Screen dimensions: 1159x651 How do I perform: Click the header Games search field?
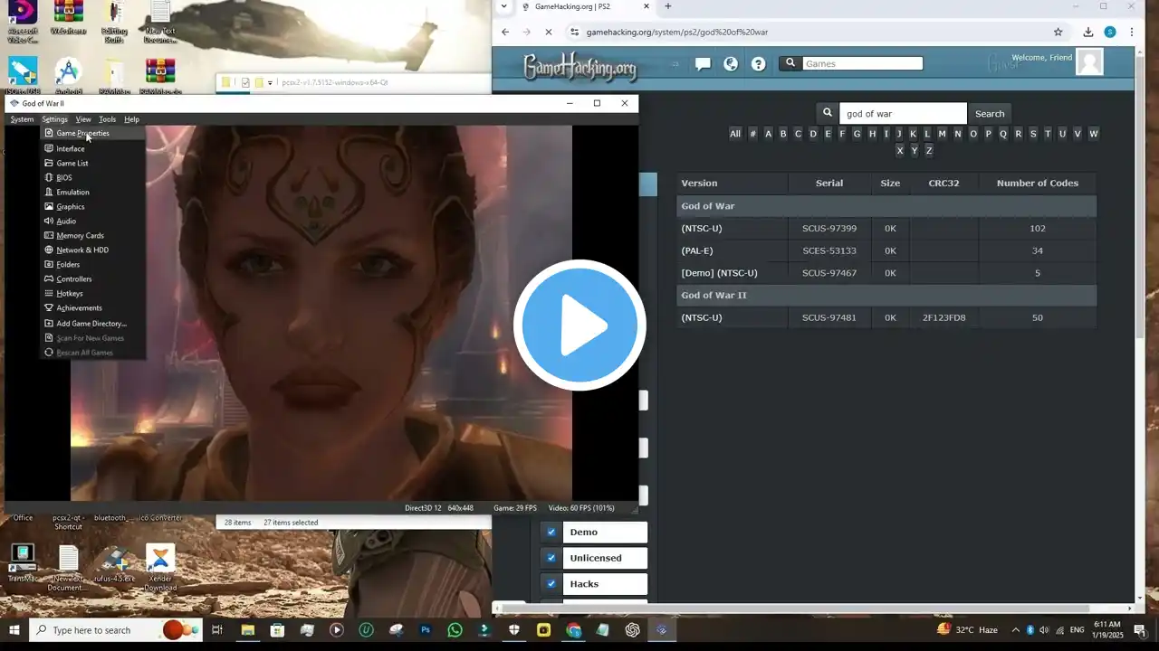pyautogui.click(x=862, y=63)
